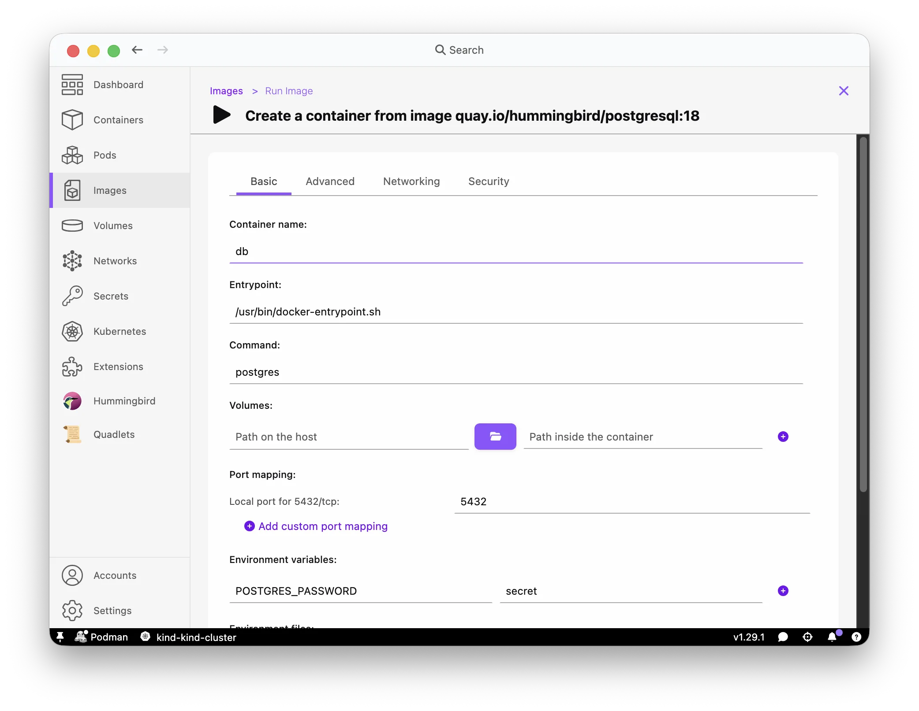Click the forward navigation arrow
Viewport: 919px width, 711px height.
coord(163,50)
